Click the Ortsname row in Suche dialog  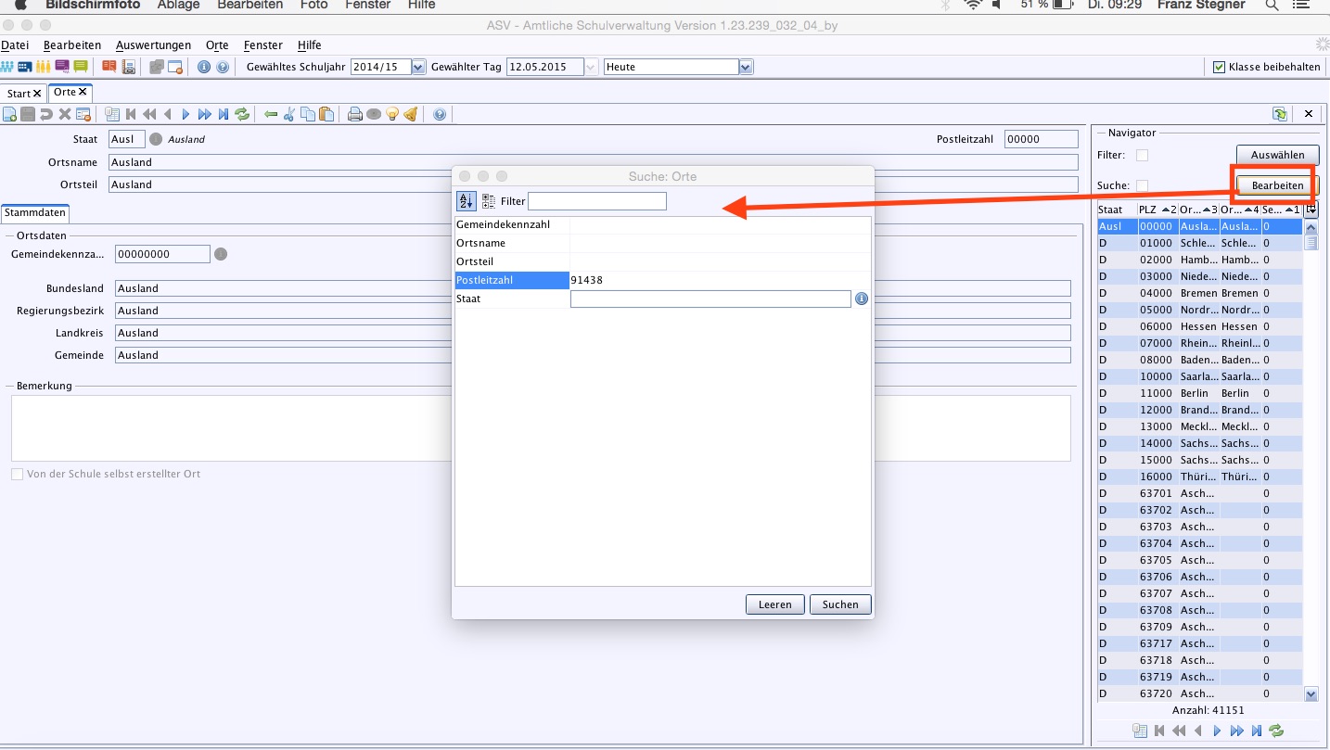click(663, 243)
